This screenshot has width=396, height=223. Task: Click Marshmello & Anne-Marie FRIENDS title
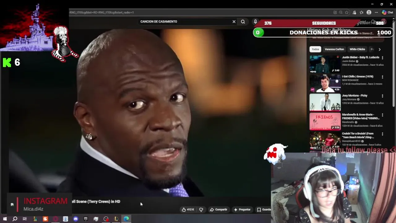360,116
